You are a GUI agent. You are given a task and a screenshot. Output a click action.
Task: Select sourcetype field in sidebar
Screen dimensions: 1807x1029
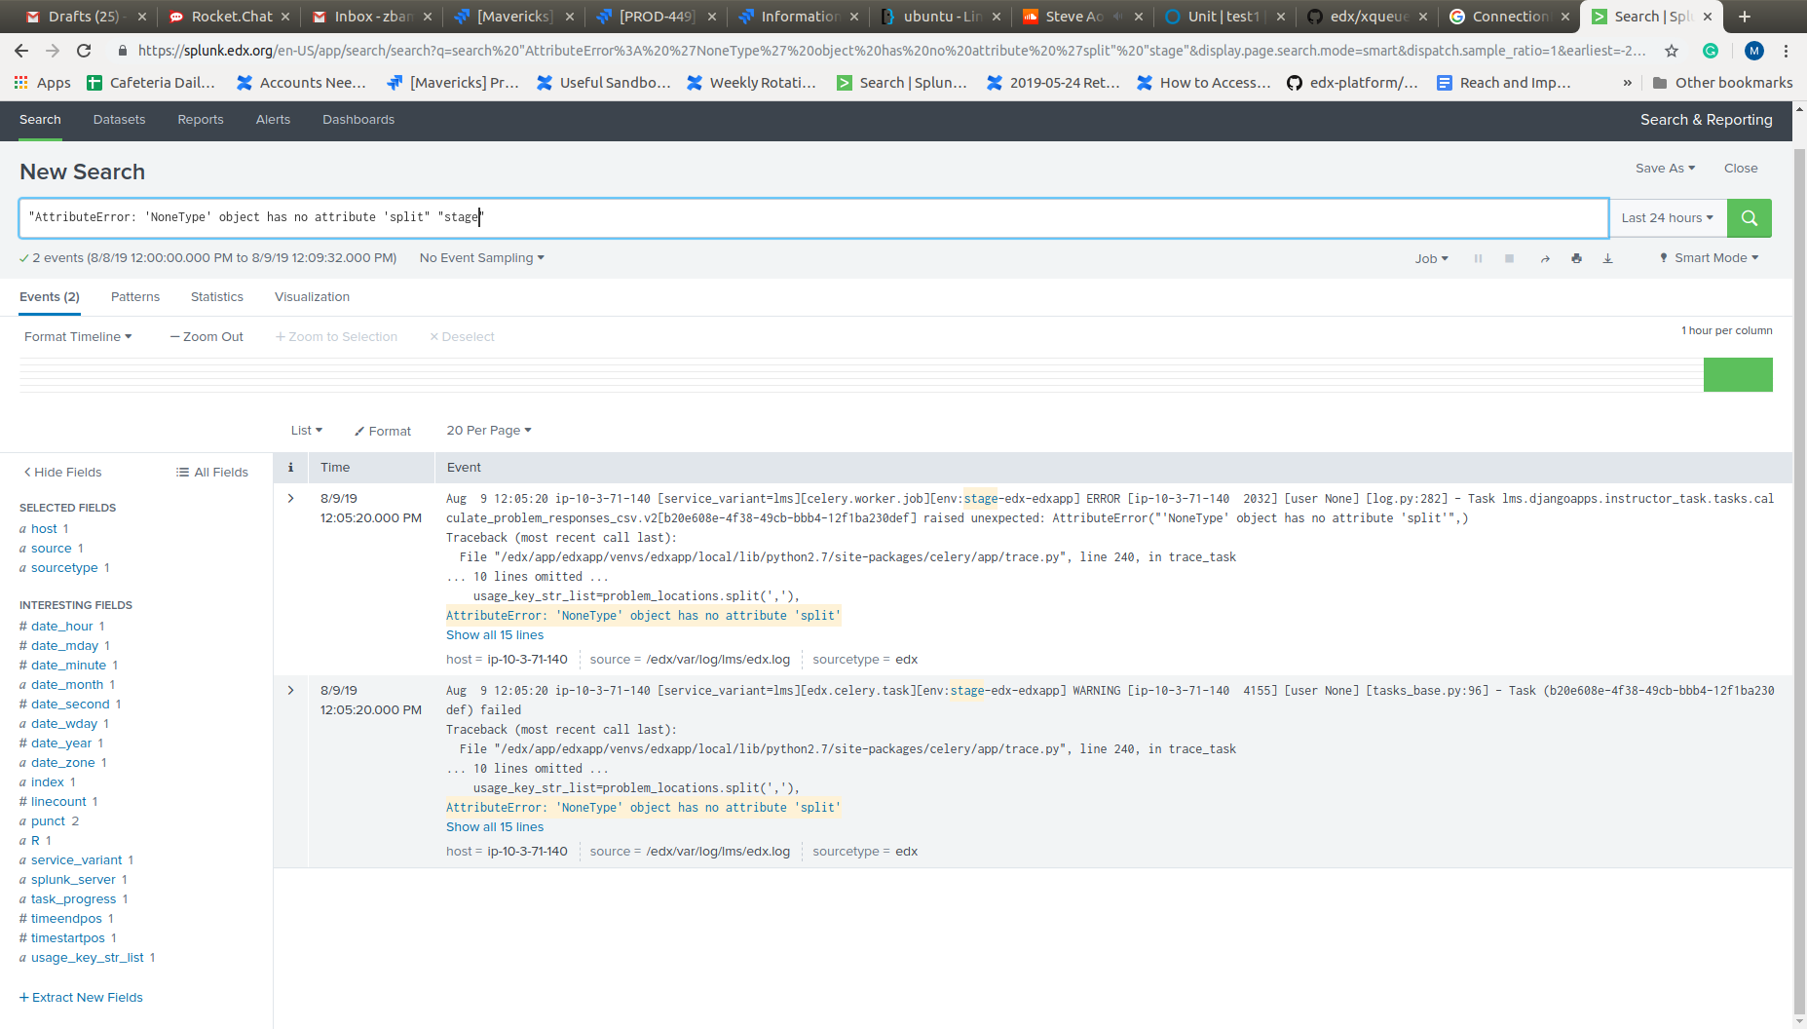point(64,568)
